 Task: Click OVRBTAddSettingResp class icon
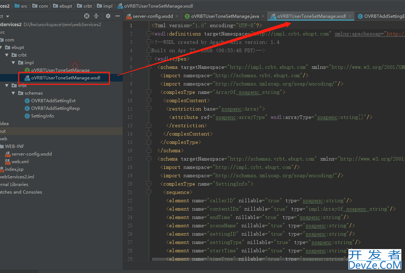(27, 108)
